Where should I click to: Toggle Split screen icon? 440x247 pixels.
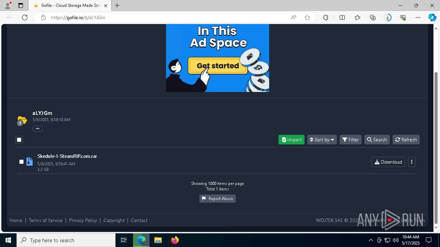[x=342, y=17]
